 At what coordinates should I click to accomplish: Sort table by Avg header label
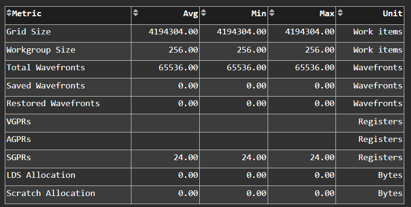click(191, 13)
